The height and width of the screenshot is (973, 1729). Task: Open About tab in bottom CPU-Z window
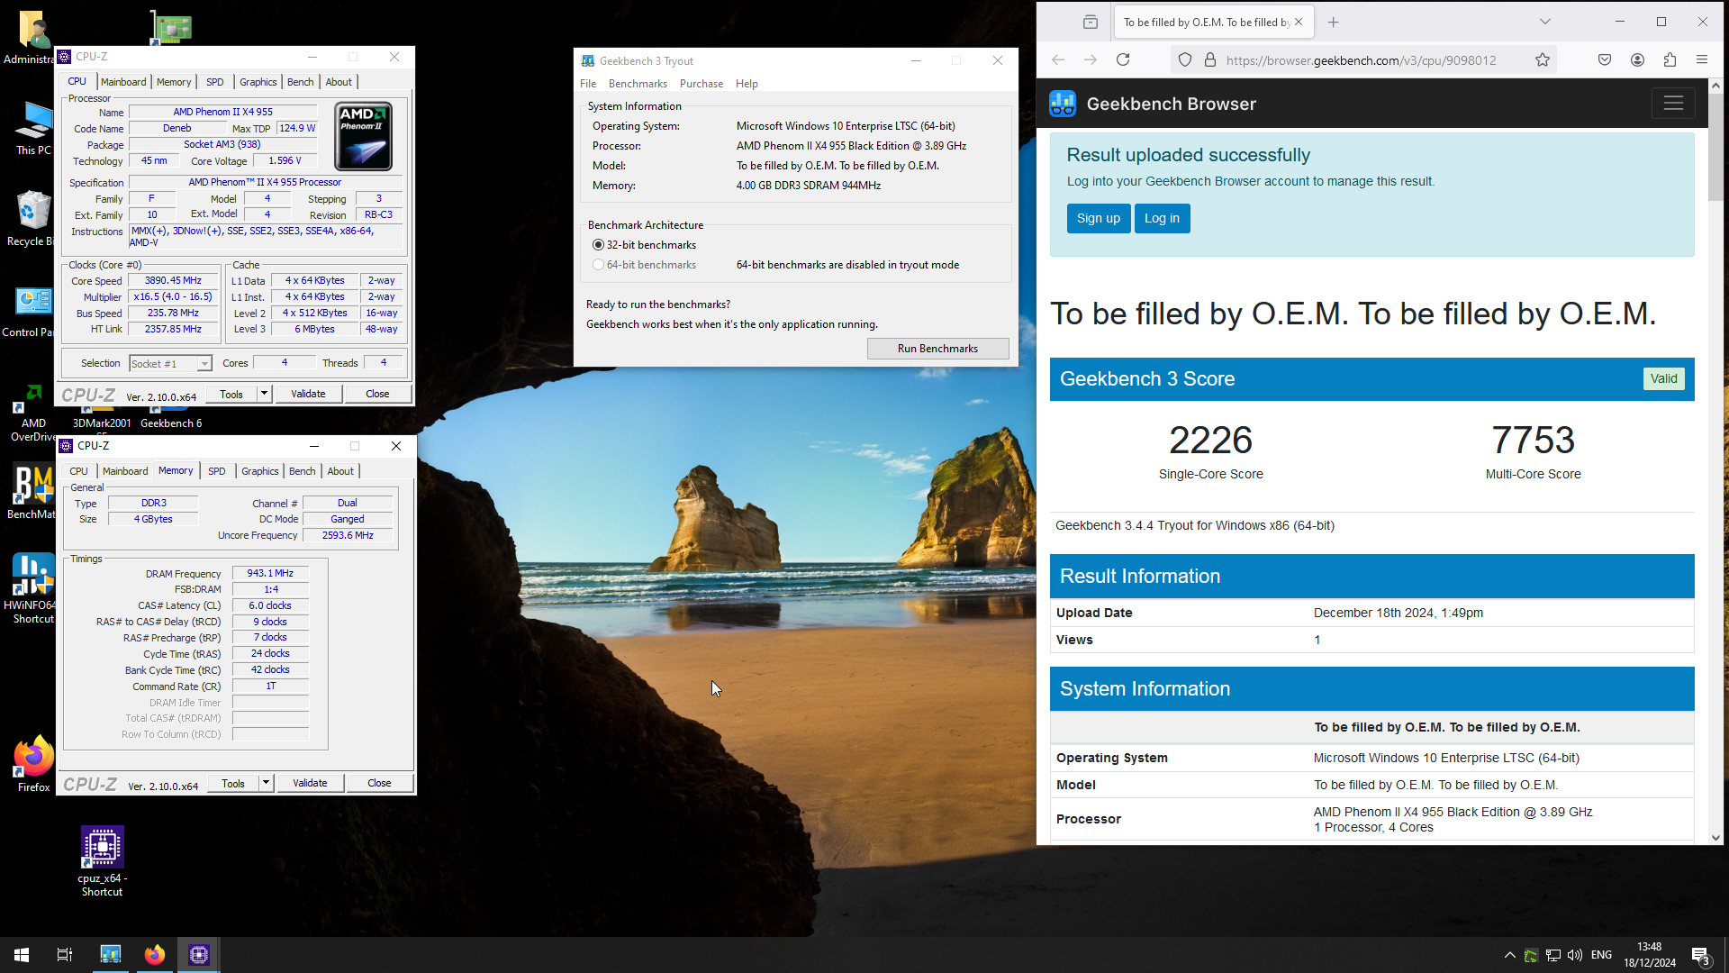tap(340, 471)
